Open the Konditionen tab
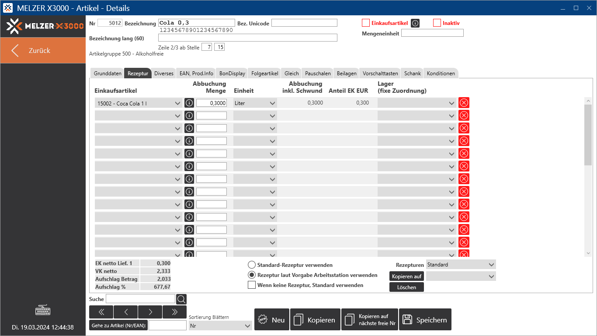Image resolution: width=597 pixels, height=336 pixels. click(441, 73)
